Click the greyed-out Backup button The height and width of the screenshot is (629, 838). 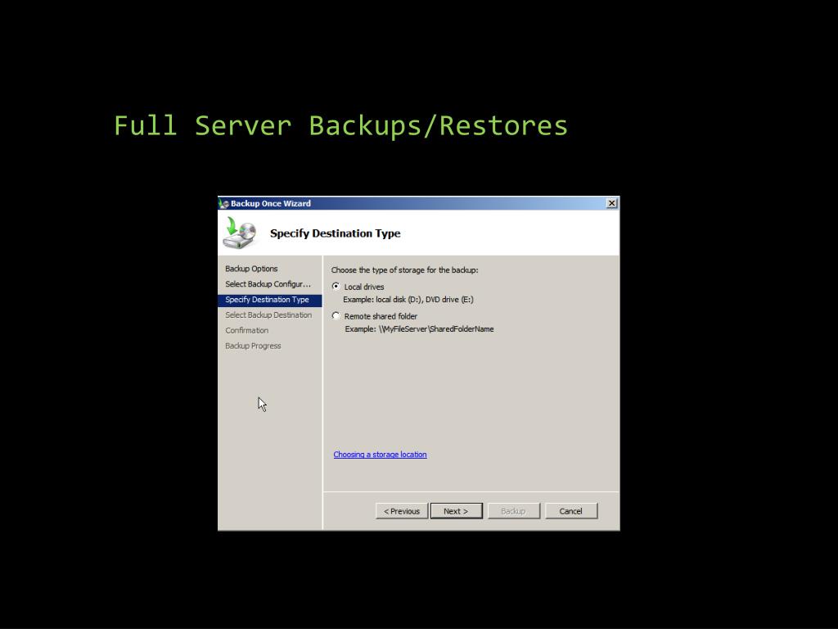coord(514,511)
